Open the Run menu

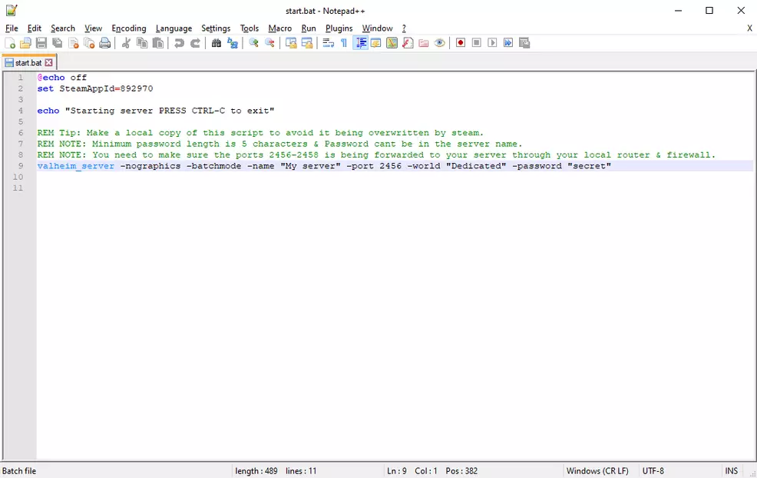tap(309, 28)
